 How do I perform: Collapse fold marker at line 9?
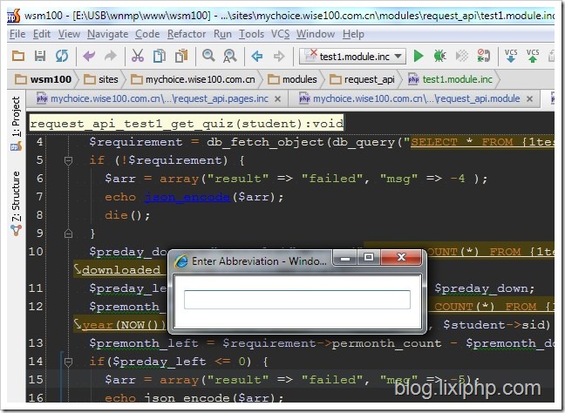[x=68, y=234]
